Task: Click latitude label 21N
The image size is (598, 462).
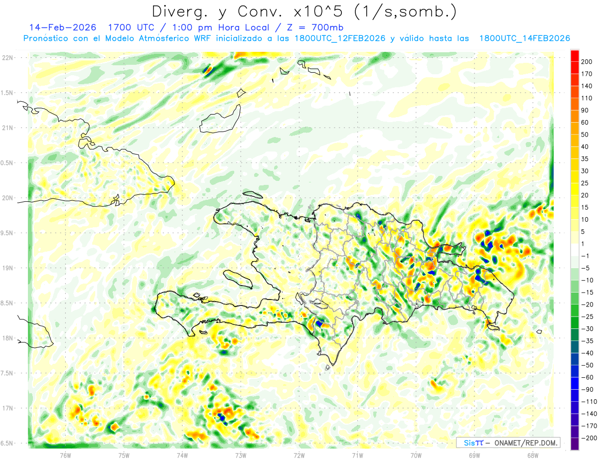Action: tap(8, 128)
